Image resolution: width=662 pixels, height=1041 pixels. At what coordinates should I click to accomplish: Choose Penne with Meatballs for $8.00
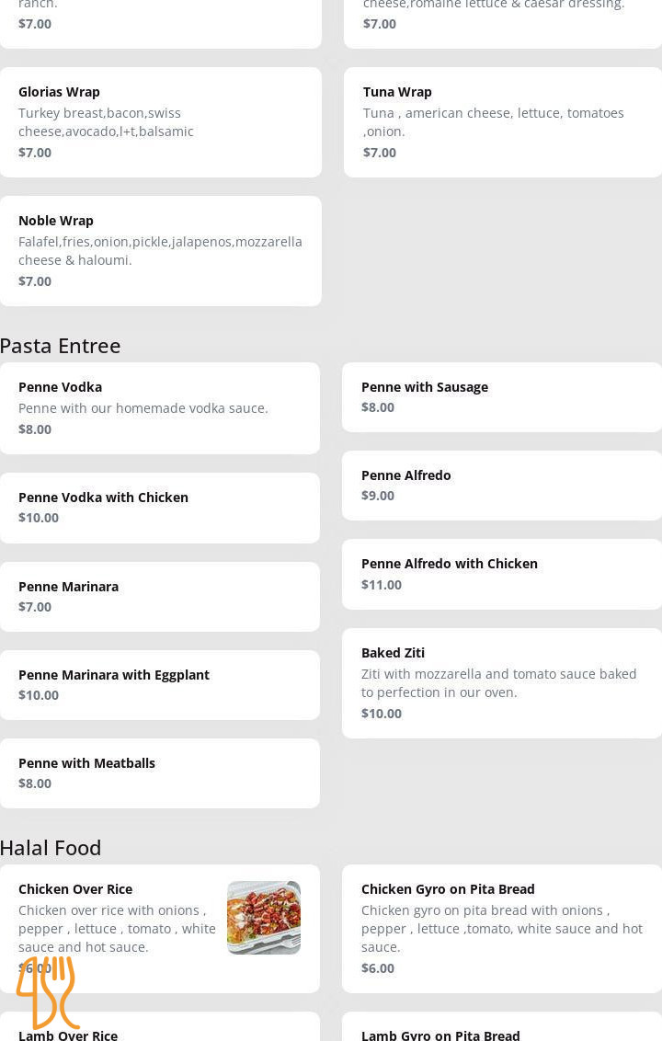pyautogui.click(x=160, y=772)
